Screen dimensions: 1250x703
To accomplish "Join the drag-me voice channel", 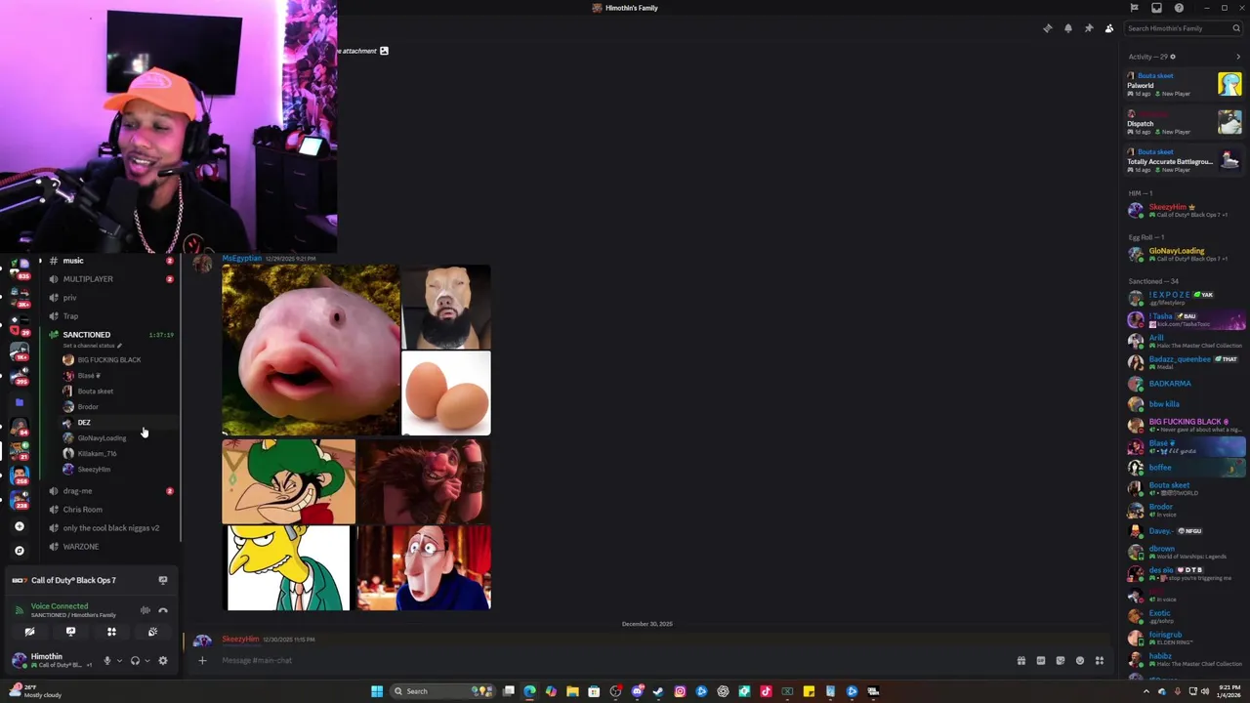I will [x=110, y=491].
